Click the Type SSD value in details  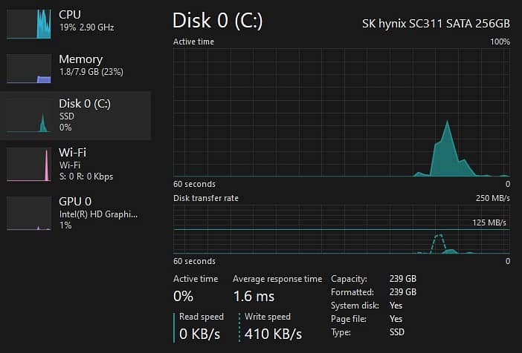pos(398,332)
